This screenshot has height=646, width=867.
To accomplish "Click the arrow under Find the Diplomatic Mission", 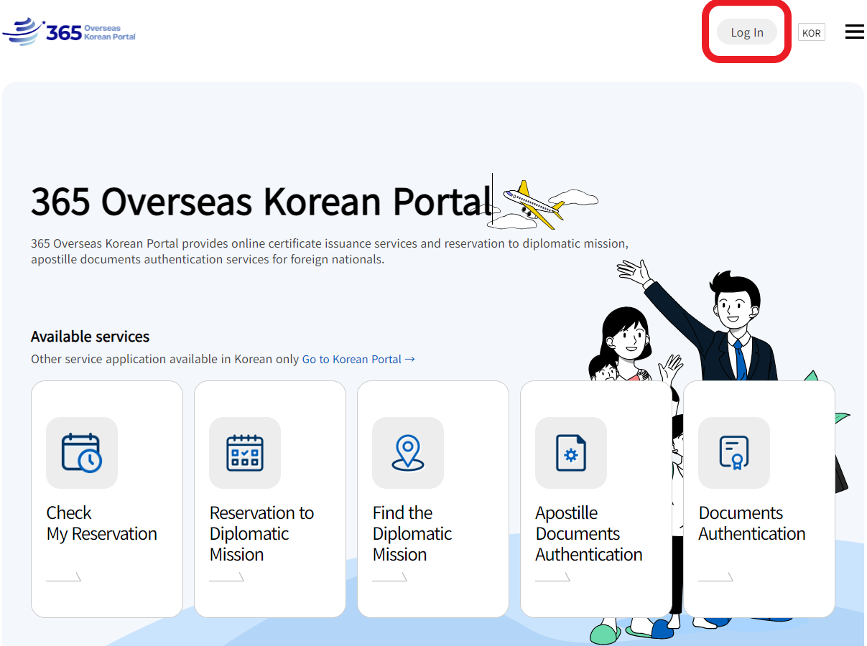I will tap(390, 577).
